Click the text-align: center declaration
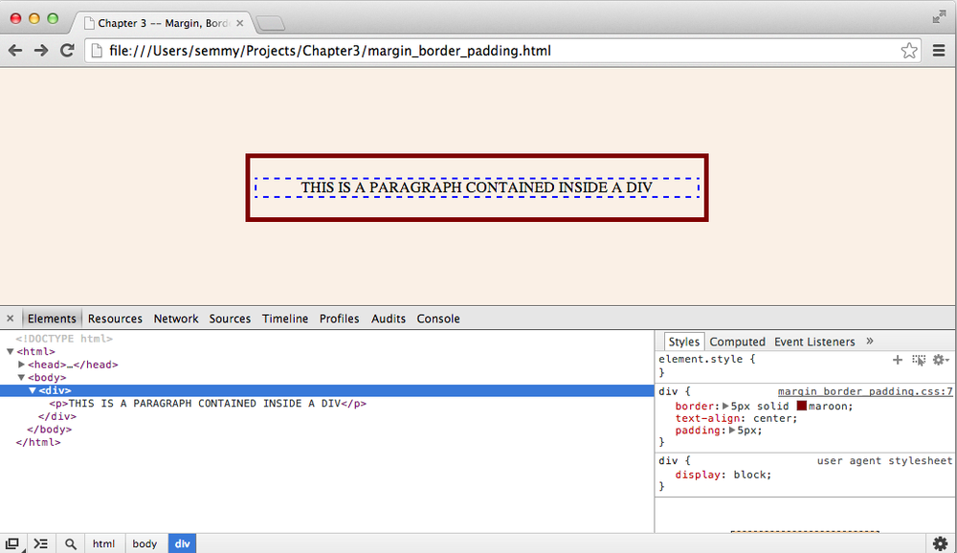 click(x=736, y=418)
